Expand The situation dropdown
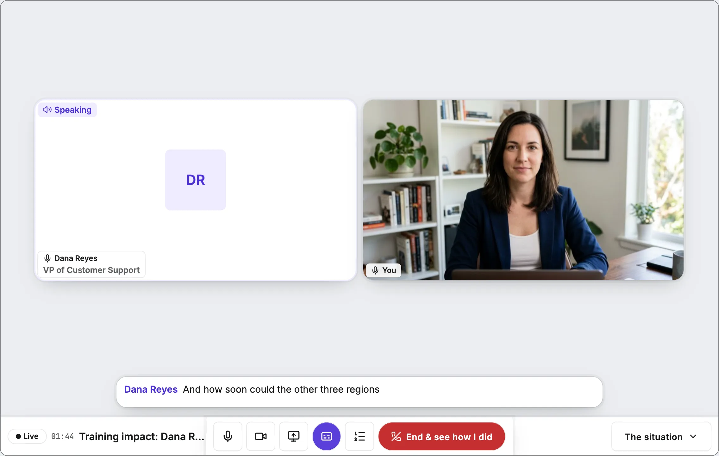 tap(661, 437)
